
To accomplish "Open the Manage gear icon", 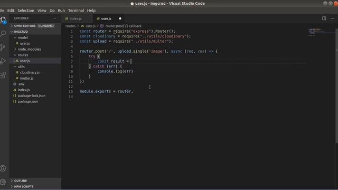I will (3, 182).
